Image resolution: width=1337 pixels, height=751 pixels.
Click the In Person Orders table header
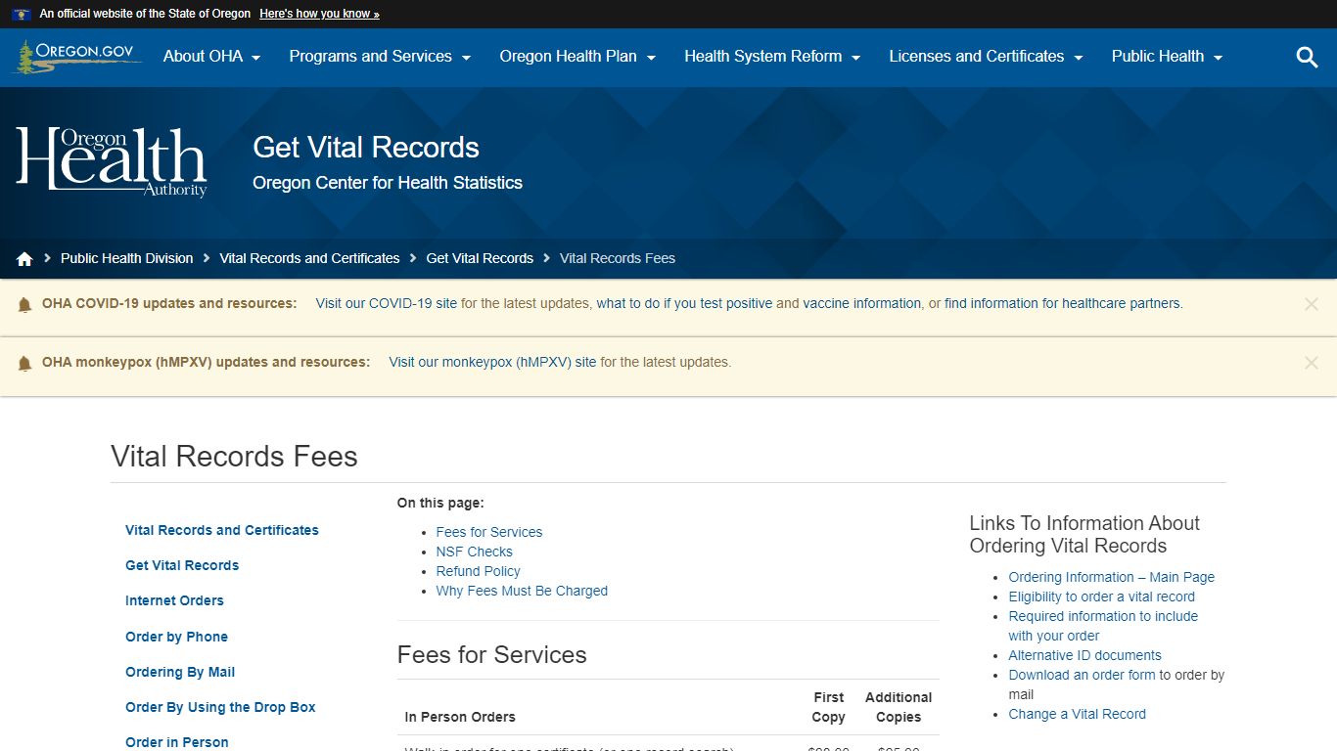tap(460, 717)
